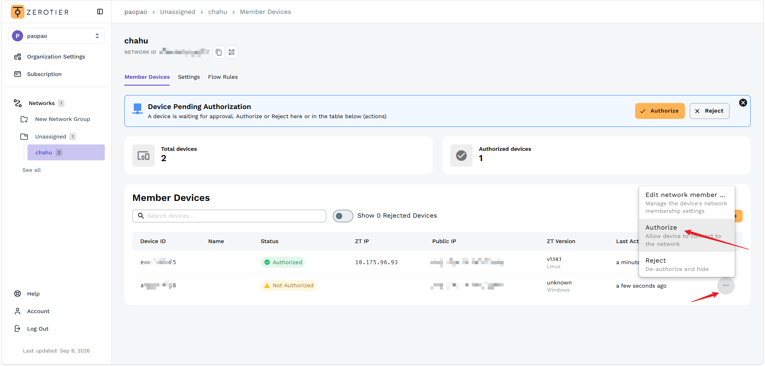
Task: Choose Reject from the context menu
Action: (x=687, y=265)
